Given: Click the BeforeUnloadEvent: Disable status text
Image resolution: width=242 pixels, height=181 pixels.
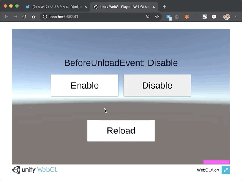Looking at the screenshot, I should point(121,63).
